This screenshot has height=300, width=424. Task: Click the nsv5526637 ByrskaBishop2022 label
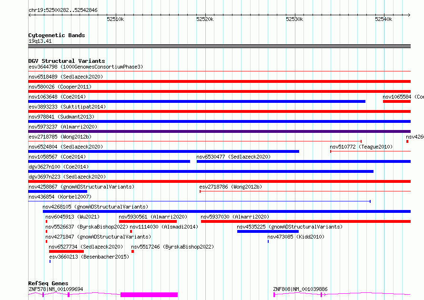87,227
